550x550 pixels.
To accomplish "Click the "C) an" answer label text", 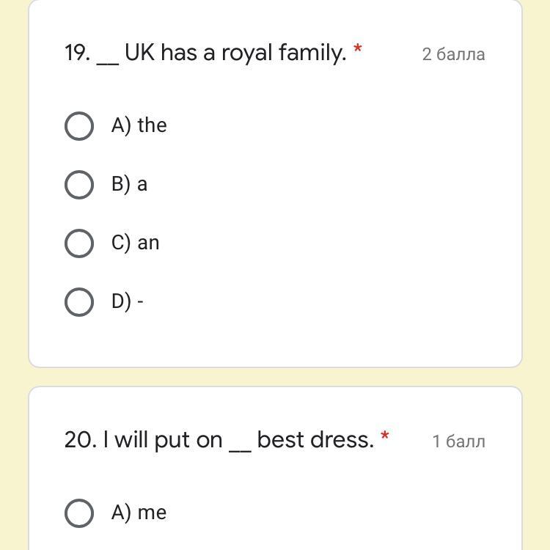I will tap(136, 243).
